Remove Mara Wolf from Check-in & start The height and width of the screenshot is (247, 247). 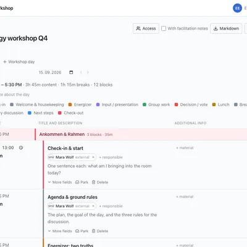point(93,157)
